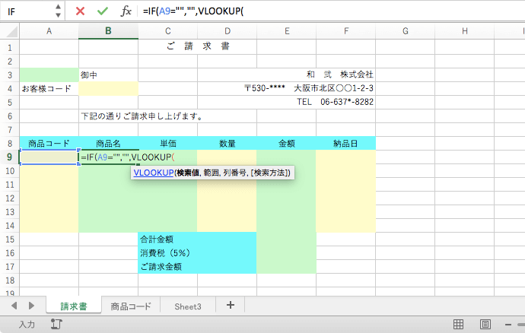Select row 1 header
The height and width of the screenshot is (333, 525).
(10, 48)
